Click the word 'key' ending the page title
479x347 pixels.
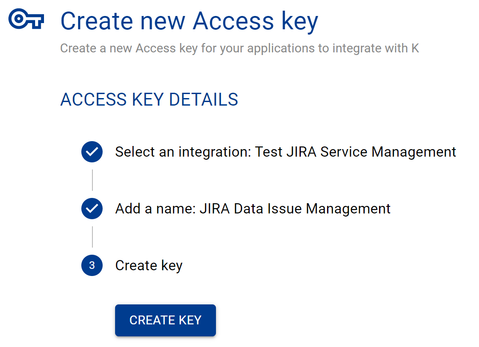click(x=296, y=21)
